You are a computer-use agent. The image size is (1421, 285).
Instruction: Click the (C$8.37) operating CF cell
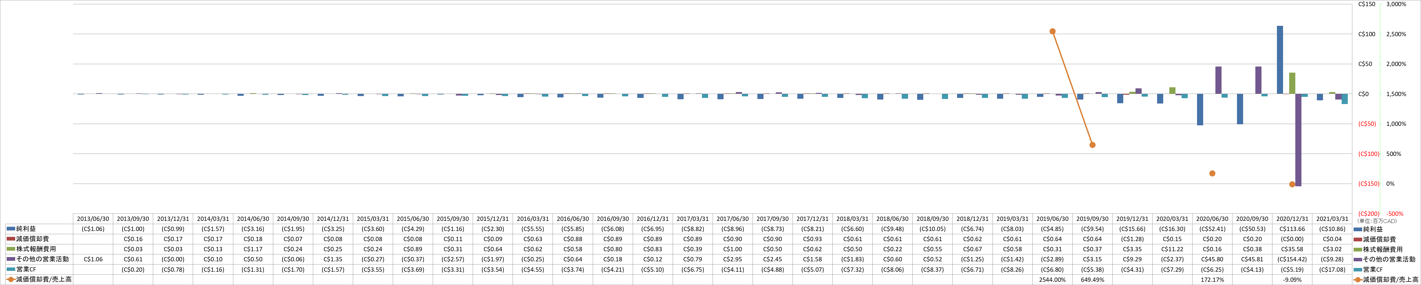(932, 270)
